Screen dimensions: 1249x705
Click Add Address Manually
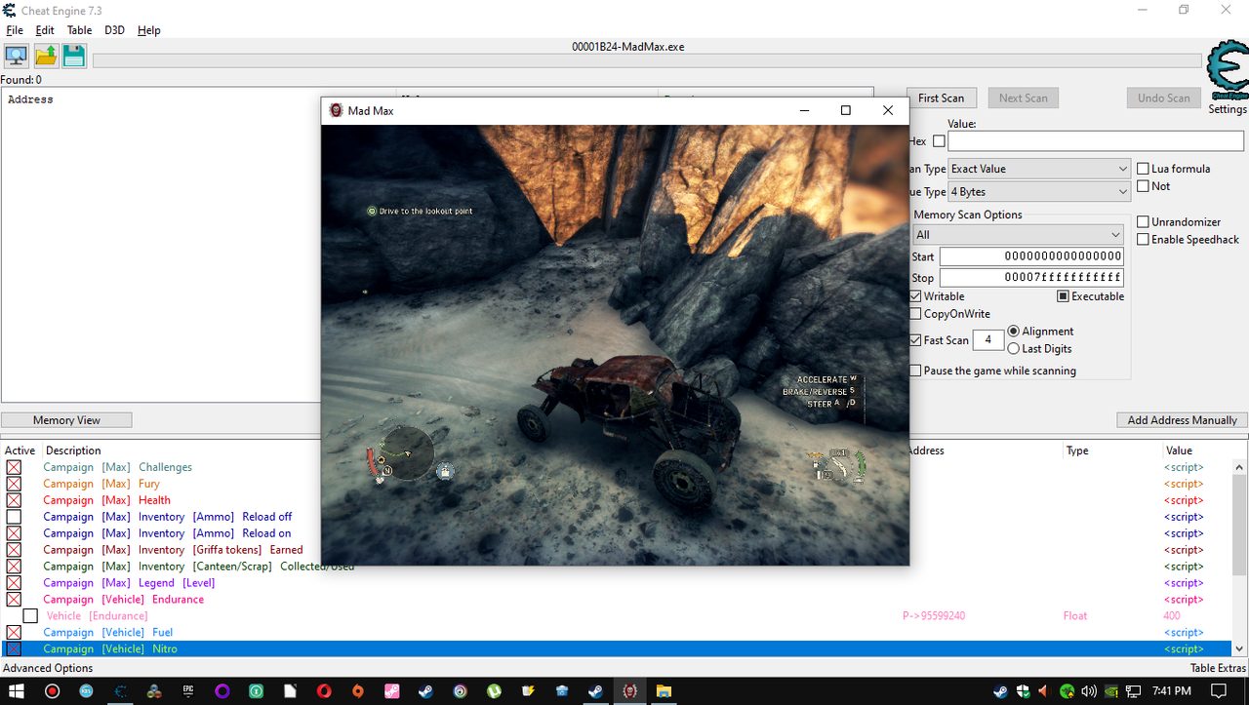point(1182,420)
